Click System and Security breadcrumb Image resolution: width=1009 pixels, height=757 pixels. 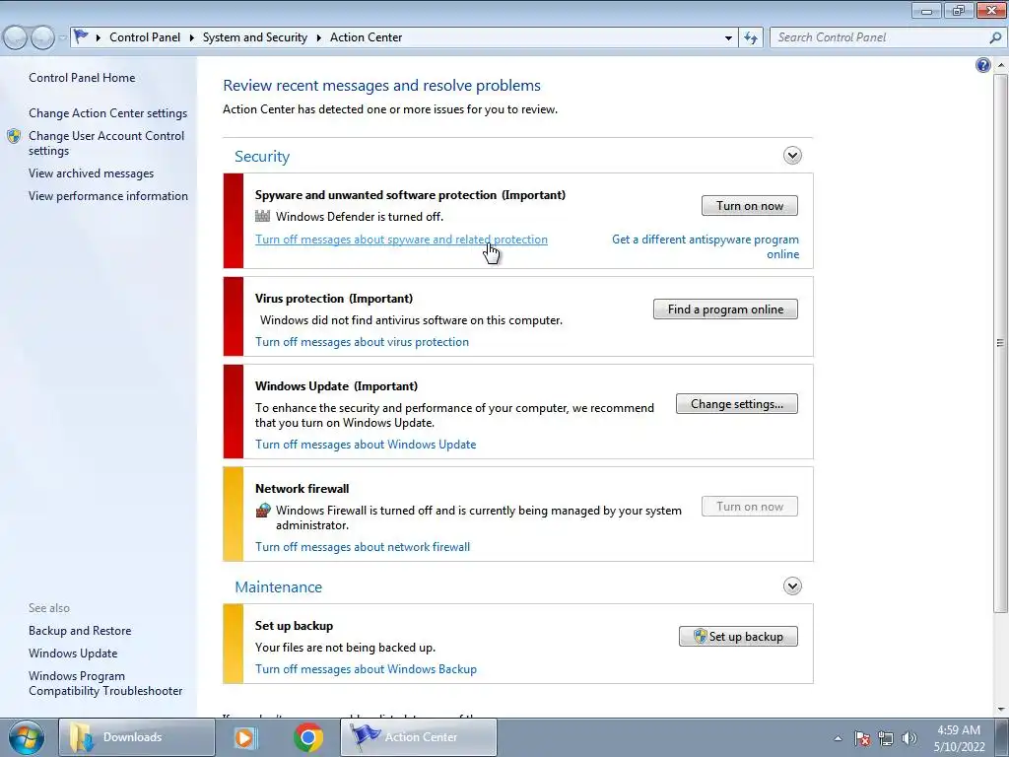255,37
